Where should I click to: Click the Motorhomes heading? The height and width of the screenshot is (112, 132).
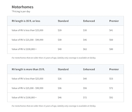(22, 7)
